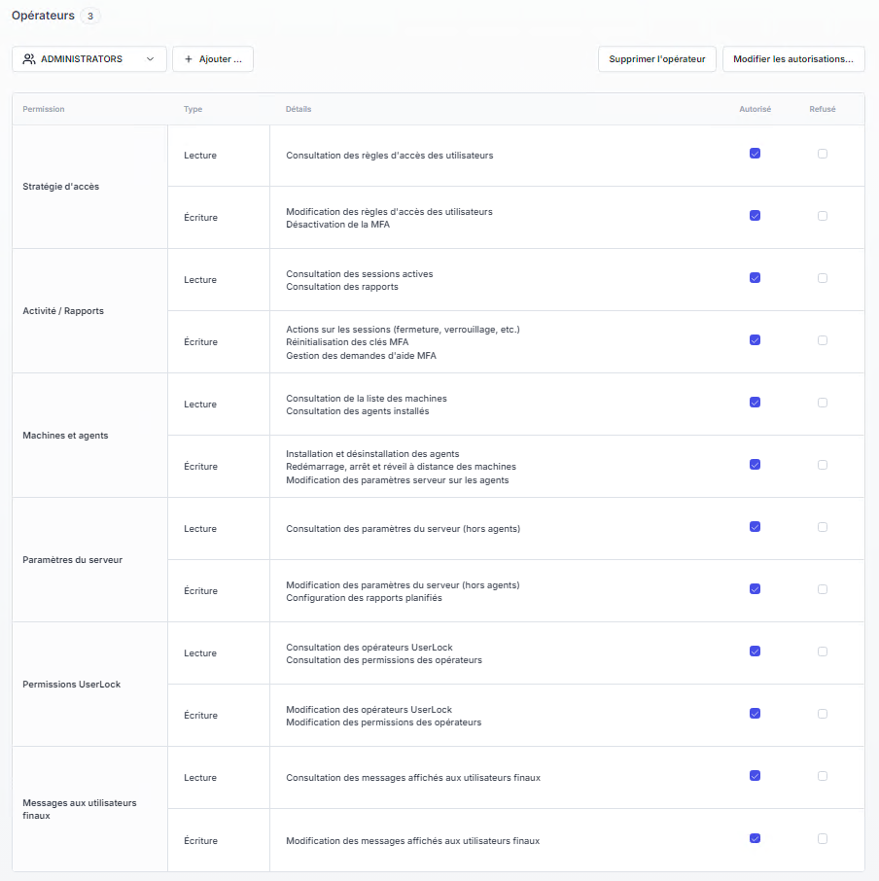
Task: Check Refusé for Stratégie d'accès Écriture
Action: click(x=823, y=216)
